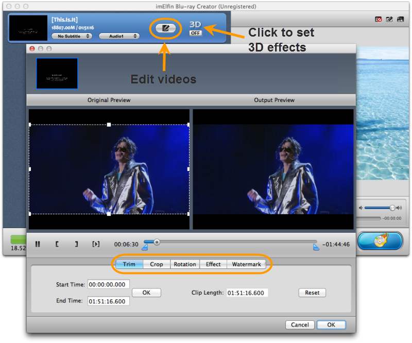412x343 pixels.
Task: Switch to the Trim tab
Action: point(129,264)
